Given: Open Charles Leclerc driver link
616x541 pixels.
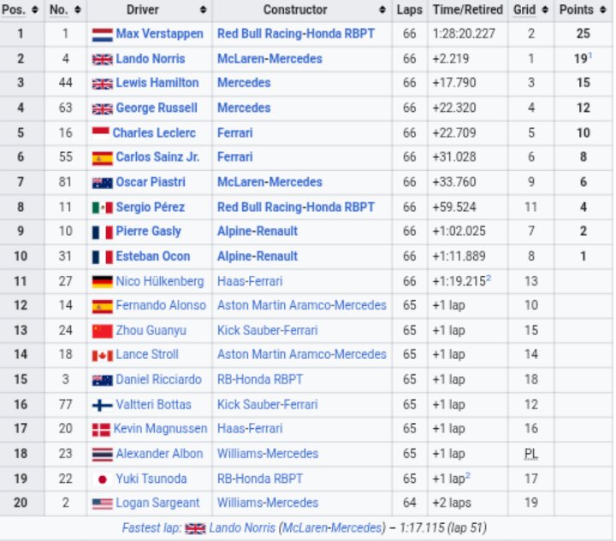Looking at the screenshot, I should click(154, 133).
